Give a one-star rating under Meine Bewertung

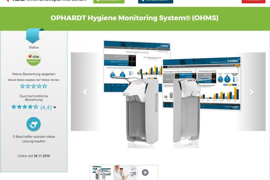(22, 86)
